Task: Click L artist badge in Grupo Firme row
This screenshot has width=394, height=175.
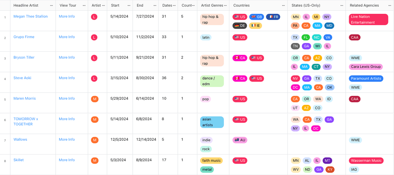Action: tap(94, 38)
